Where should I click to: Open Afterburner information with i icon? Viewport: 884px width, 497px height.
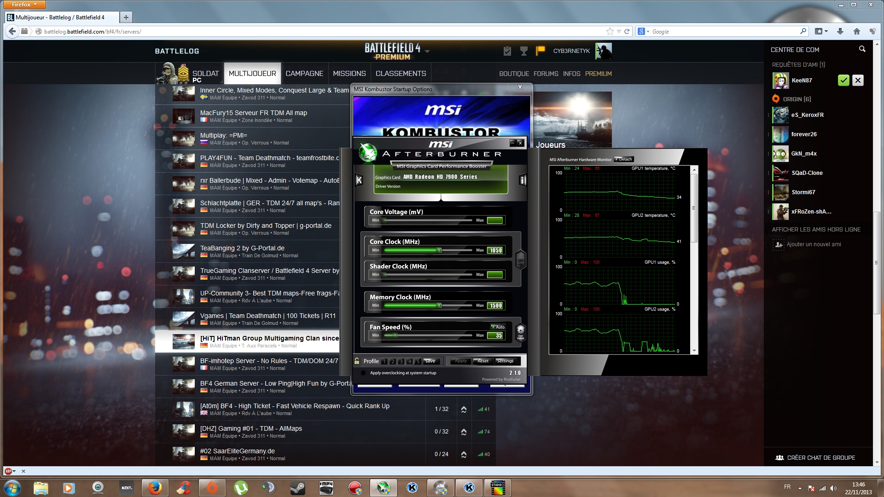coord(523,180)
